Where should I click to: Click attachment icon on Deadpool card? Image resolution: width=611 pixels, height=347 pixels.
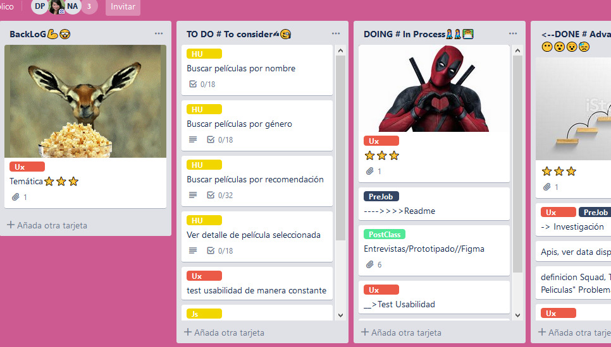point(370,171)
